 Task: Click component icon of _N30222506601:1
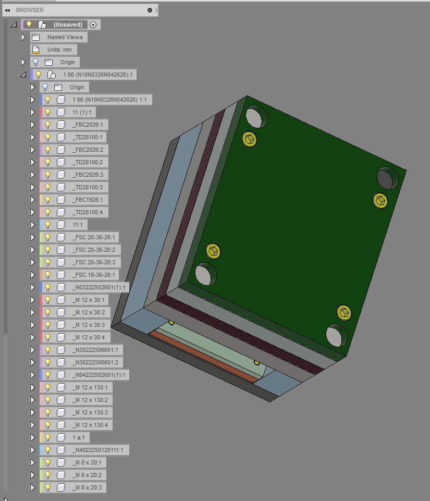click(61, 350)
